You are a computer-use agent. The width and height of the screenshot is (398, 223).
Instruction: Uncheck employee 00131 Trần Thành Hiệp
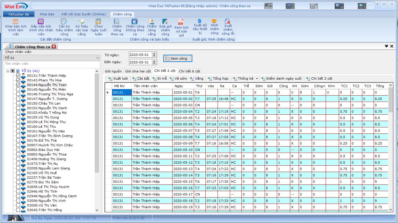[18, 76]
